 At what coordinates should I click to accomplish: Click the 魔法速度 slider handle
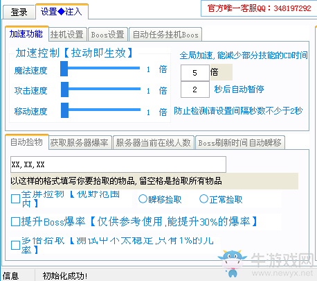click(x=64, y=69)
